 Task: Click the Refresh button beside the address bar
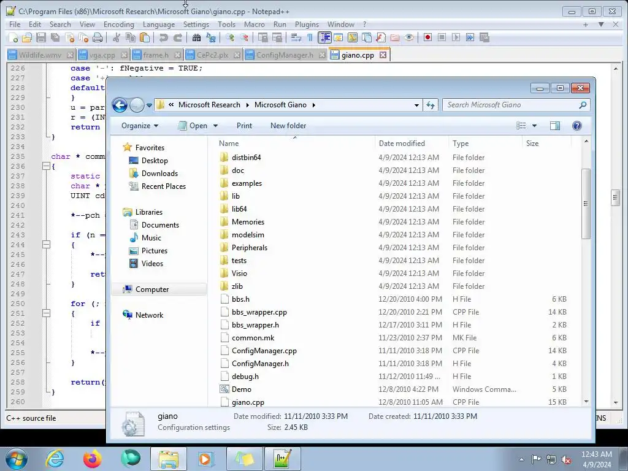tap(431, 105)
